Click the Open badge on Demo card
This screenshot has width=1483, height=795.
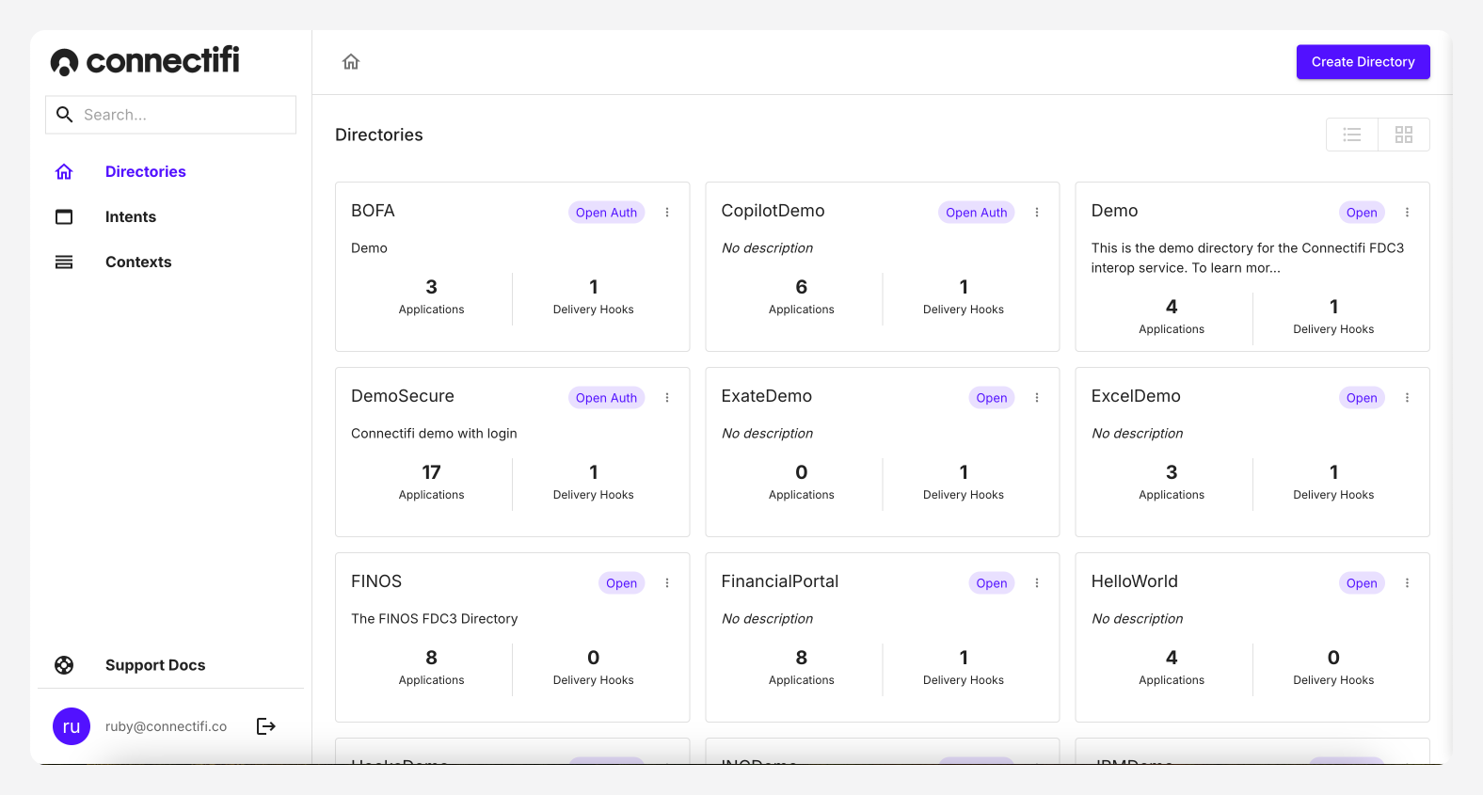1362,213
